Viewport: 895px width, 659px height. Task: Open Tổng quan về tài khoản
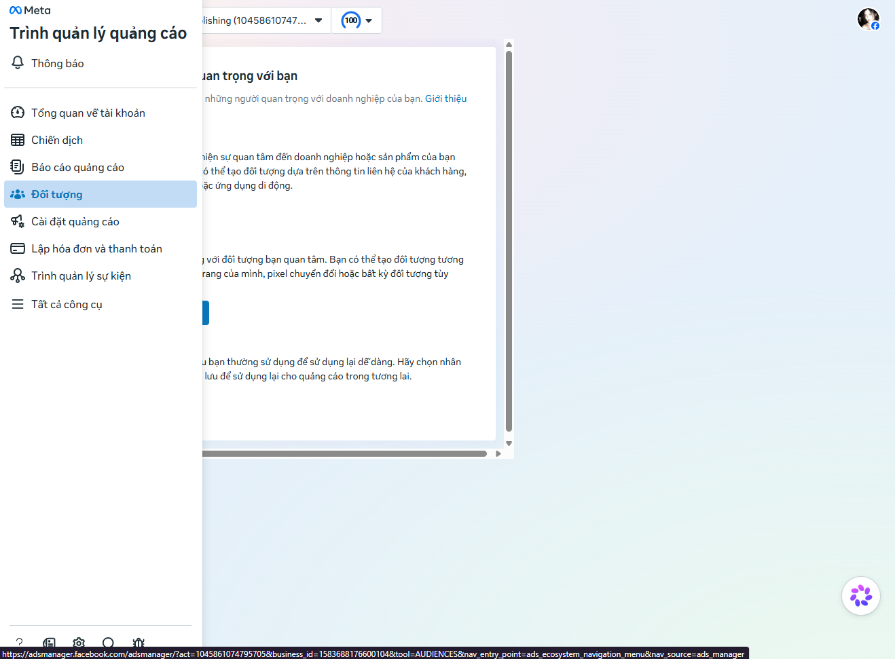pos(101,113)
